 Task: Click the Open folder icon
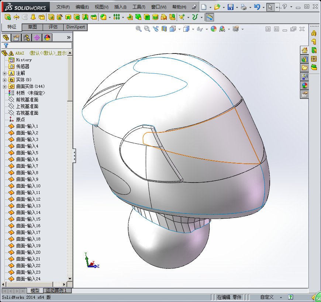click(217, 7)
